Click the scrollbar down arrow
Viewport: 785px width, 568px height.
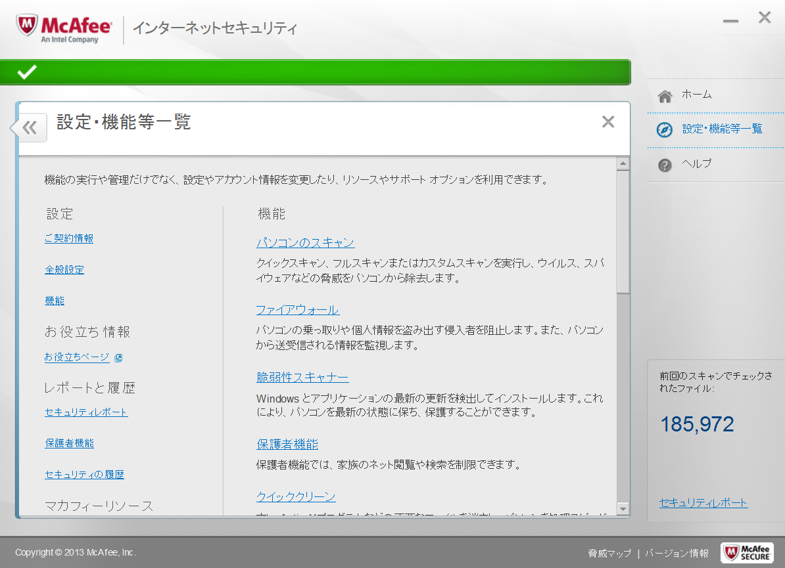coord(623,508)
